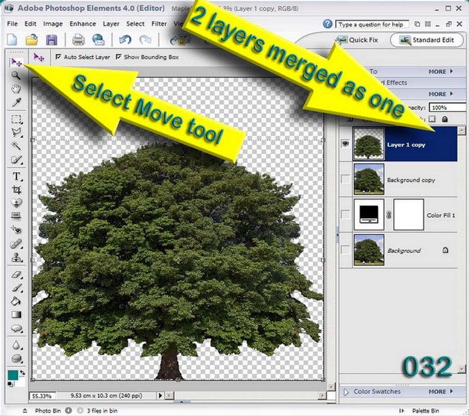Open the Image menu

coord(53,23)
